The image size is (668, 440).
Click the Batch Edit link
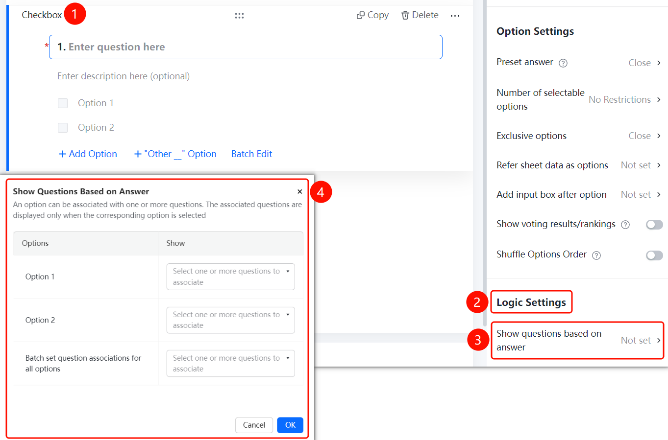(x=251, y=154)
